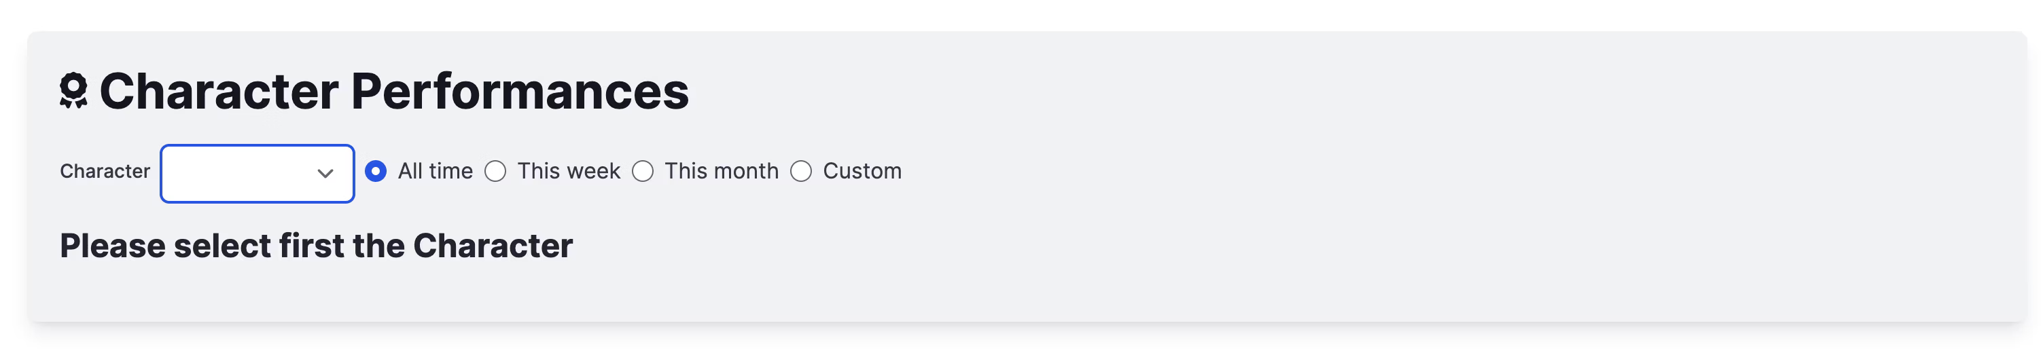This screenshot has height=357, width=2041.
Task: Click the word "Character" in the large heading
Action: coord(219,91)
